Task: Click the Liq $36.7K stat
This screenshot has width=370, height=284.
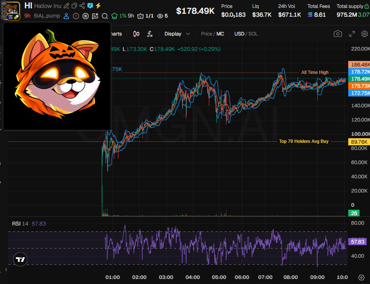Action: [x=262, y=11]
